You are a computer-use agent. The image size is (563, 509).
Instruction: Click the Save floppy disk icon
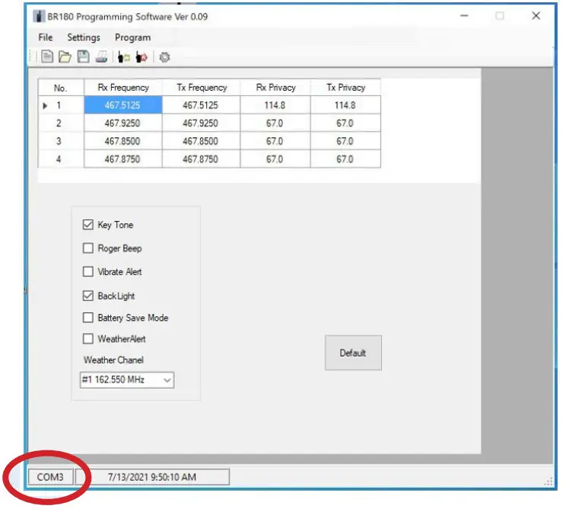83,57
